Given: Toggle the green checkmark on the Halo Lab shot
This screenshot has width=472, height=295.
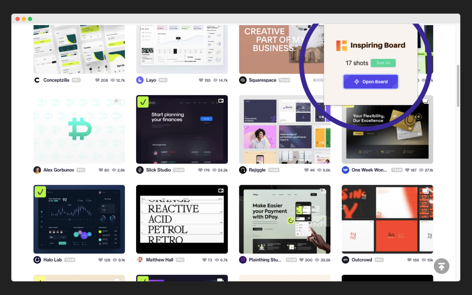Looking at the screenshot, I should coord(40,192).
